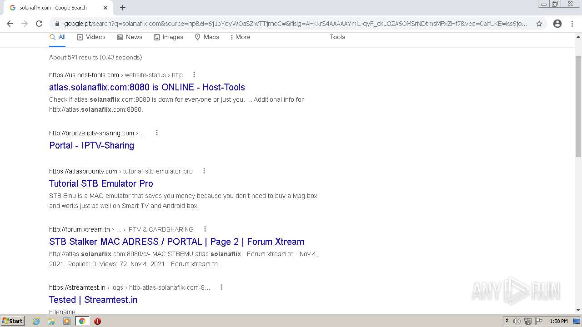View site information lock icon
Image resolution: width=582 pixels, height=327 pixels.
click(x=57, y=24)
